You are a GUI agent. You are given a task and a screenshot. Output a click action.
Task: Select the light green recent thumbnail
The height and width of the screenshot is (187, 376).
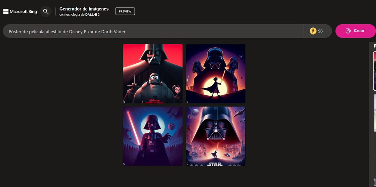click(375, 122)
